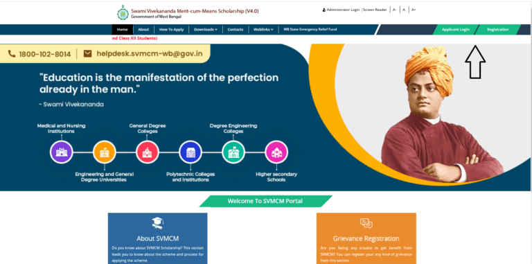Go to the Contacts menu item
This screenshot has width=532, height=264.
click(236, 30)
